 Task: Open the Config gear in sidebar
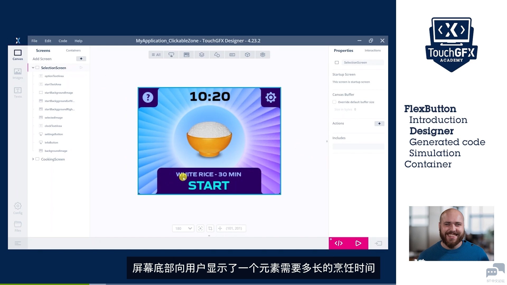point(18,208)
